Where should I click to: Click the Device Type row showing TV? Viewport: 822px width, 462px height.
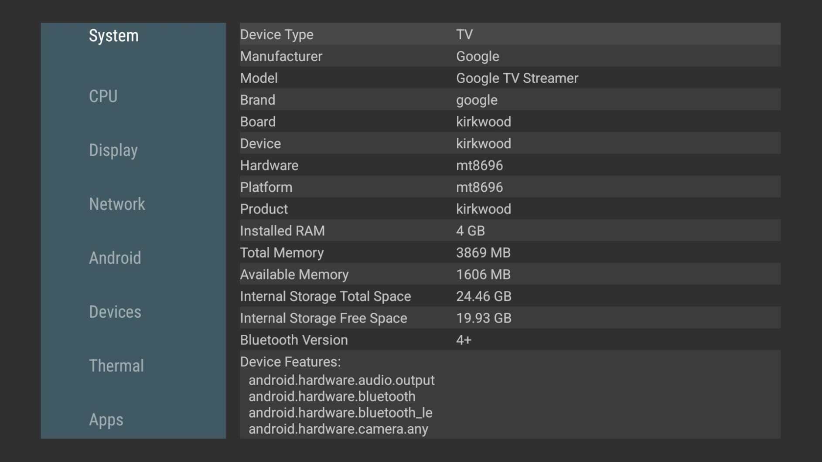coord(480,34)
